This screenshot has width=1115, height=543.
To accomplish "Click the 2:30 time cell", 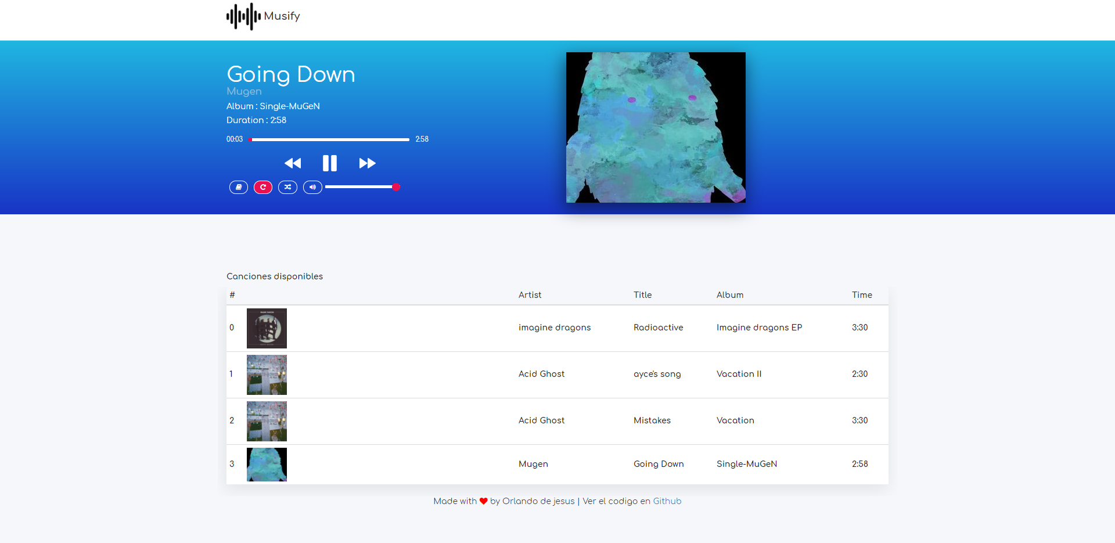I will pyautogui.click(x=859, y=374).
